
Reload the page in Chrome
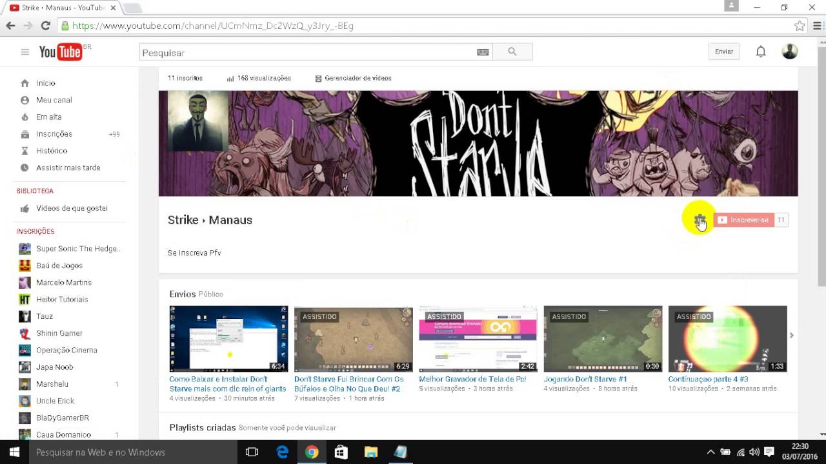45,26
